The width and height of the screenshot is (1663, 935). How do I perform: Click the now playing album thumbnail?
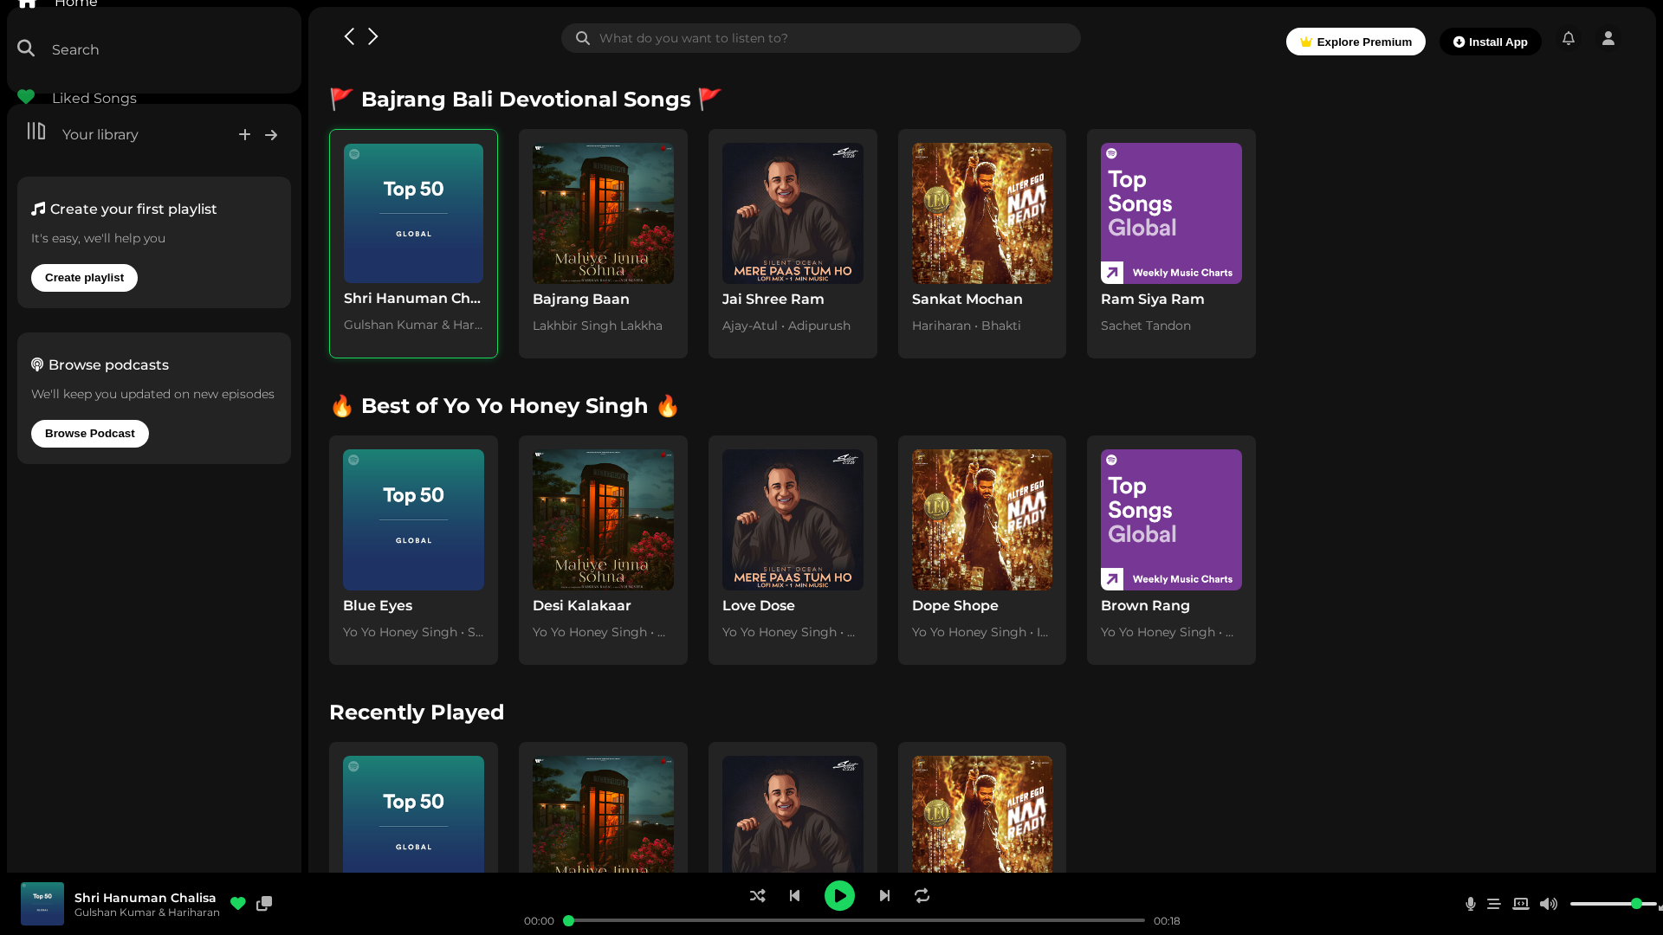[42, 904]
